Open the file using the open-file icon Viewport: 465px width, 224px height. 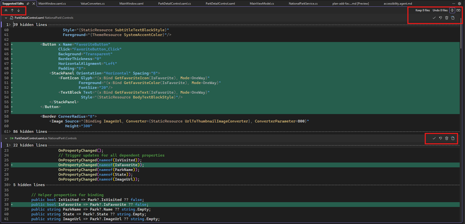coord(453,18)
